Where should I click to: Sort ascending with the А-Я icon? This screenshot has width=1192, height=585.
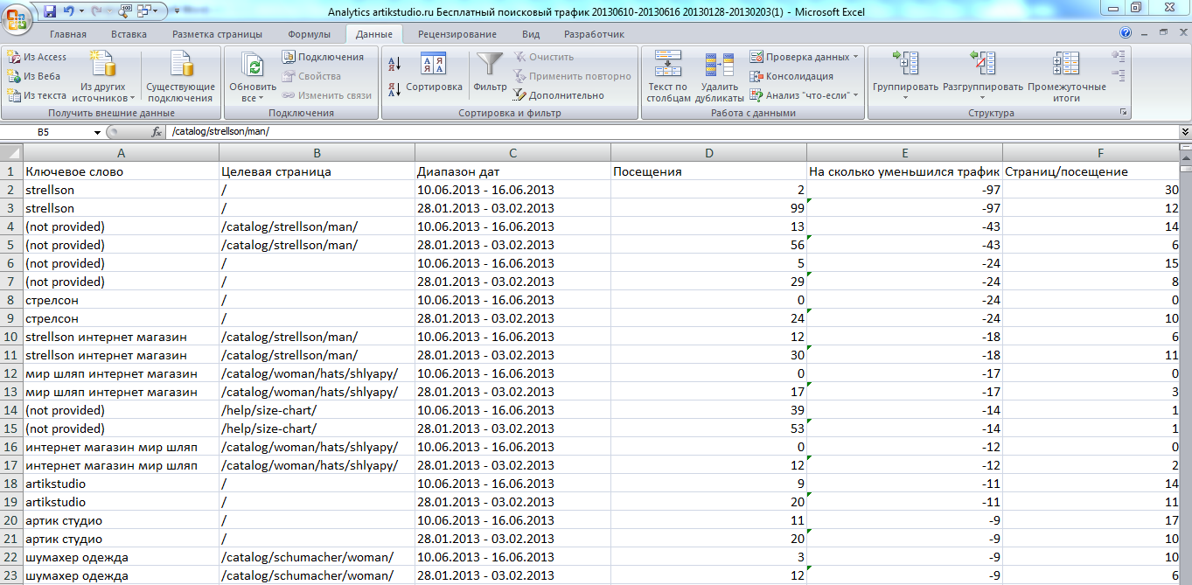click(394, 63)
